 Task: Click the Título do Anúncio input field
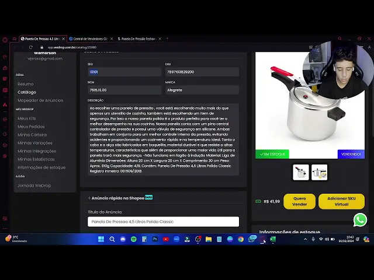(x=163, y=222)
